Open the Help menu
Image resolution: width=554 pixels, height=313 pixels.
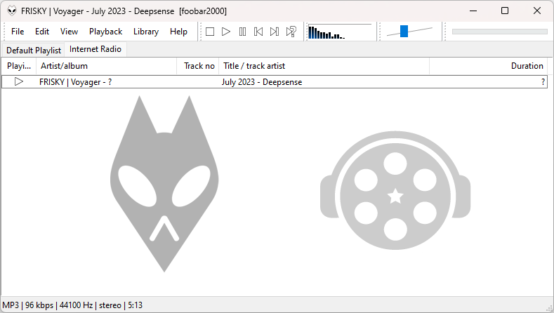click(x=178, y=32)
